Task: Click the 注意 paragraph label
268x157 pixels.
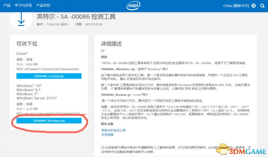Action: coord(105,107)
